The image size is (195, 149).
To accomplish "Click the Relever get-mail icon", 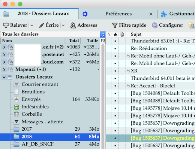I will [6, 26].
